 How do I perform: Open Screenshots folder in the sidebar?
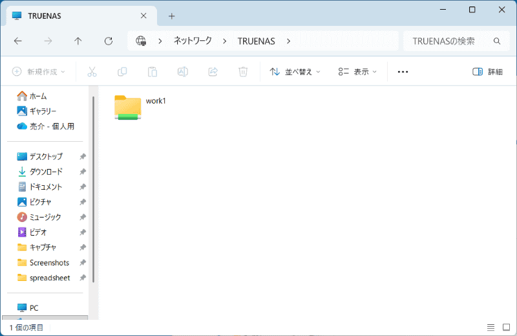[x=43, y=263]
